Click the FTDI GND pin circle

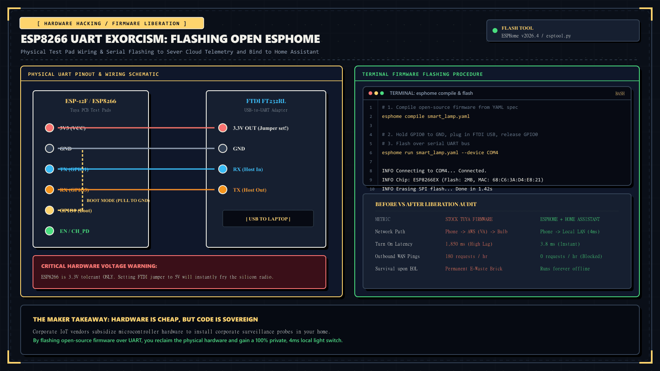pos(223,148)
